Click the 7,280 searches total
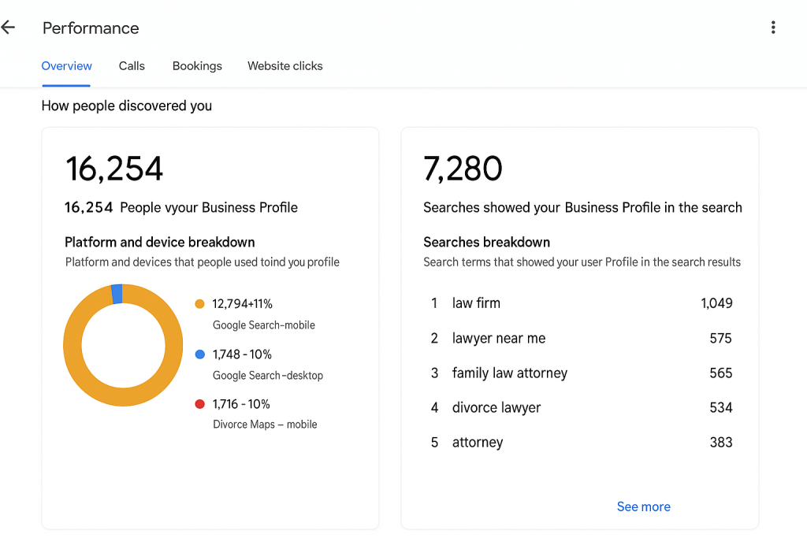 pyautogui.click(x=463, y=168)
